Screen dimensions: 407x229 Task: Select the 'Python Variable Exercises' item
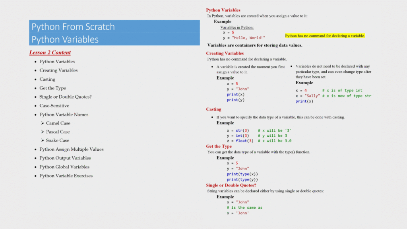coord(66,175)
